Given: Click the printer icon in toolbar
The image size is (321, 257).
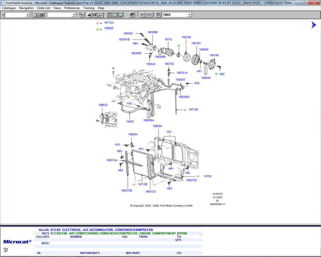Looking at the screenshot, I should [41, 15].
